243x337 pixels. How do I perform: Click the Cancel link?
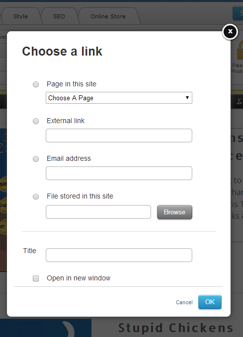[184, 302]
